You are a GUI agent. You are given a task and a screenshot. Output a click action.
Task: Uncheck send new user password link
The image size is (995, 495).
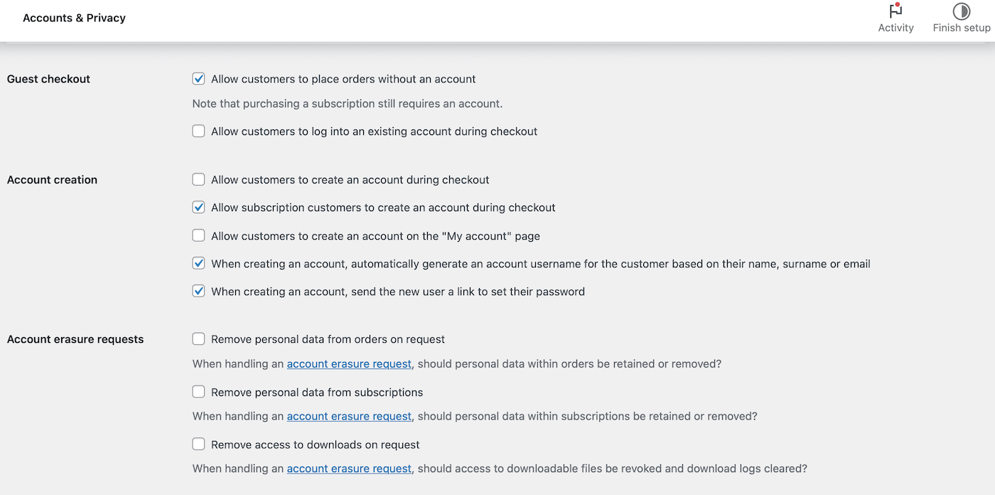[199, 292]
